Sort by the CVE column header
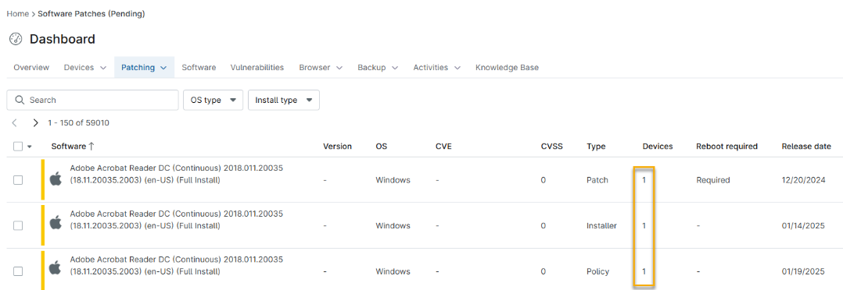843x290 pixels. (443, 146)
